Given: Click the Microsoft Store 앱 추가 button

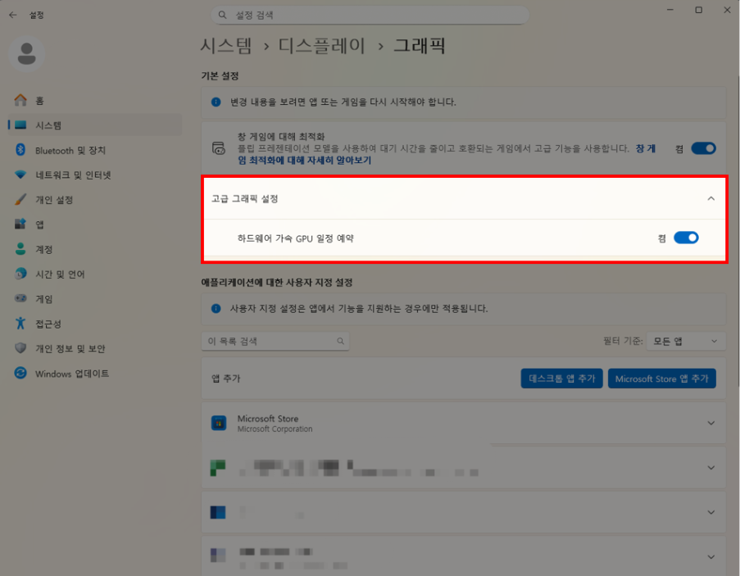Looking at the screenshot, I should coord(661,379).
